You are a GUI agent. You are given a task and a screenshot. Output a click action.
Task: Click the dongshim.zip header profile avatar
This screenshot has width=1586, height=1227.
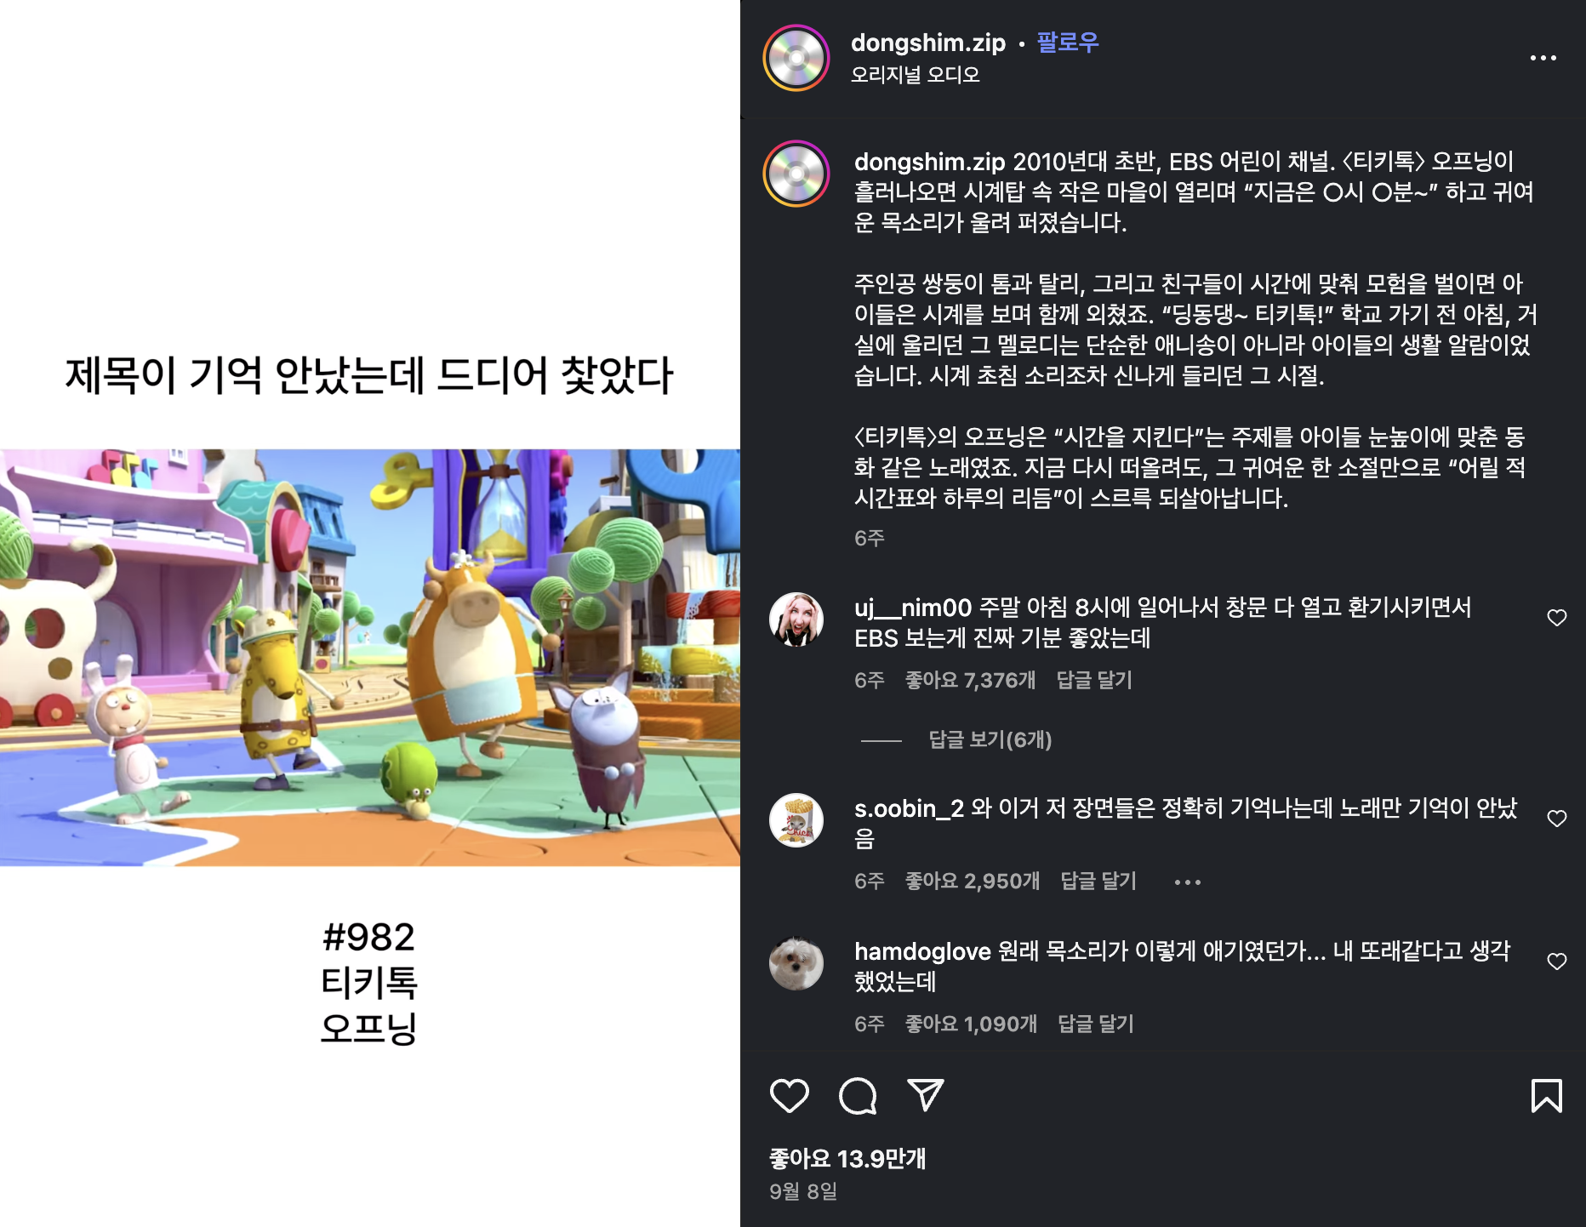[x=796, y=58]
